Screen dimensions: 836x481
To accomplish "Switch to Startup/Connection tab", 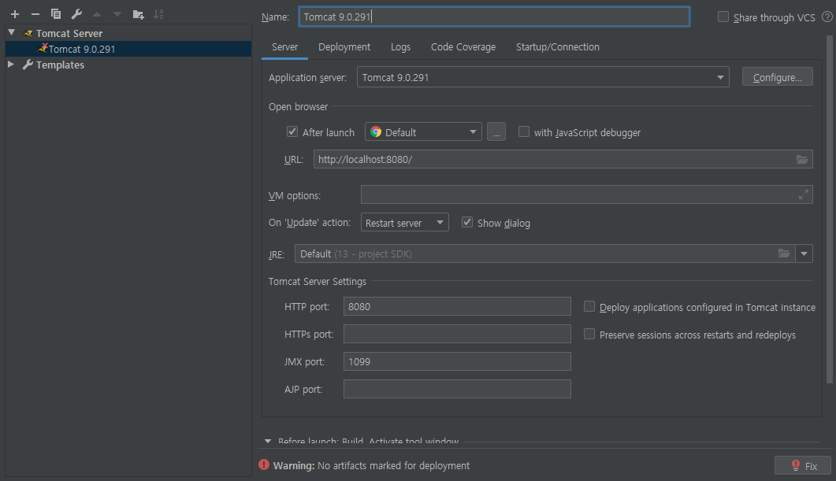I will 558,47.
